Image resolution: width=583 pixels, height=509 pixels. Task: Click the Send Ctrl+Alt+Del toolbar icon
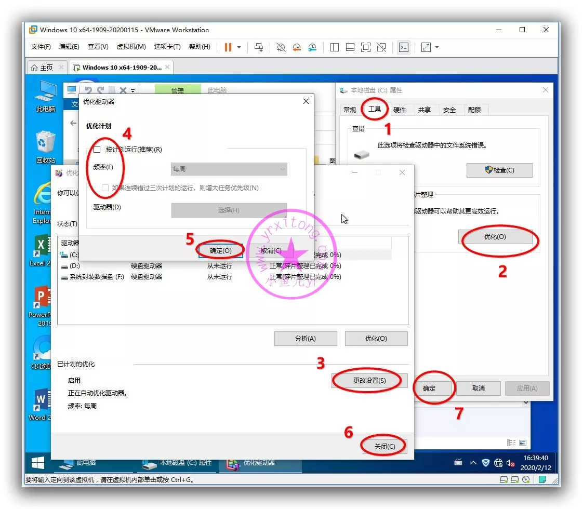click(x=259, y=47)
